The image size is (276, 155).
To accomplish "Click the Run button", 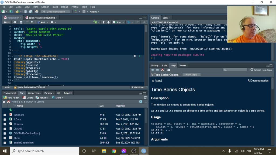I will 117,22.
